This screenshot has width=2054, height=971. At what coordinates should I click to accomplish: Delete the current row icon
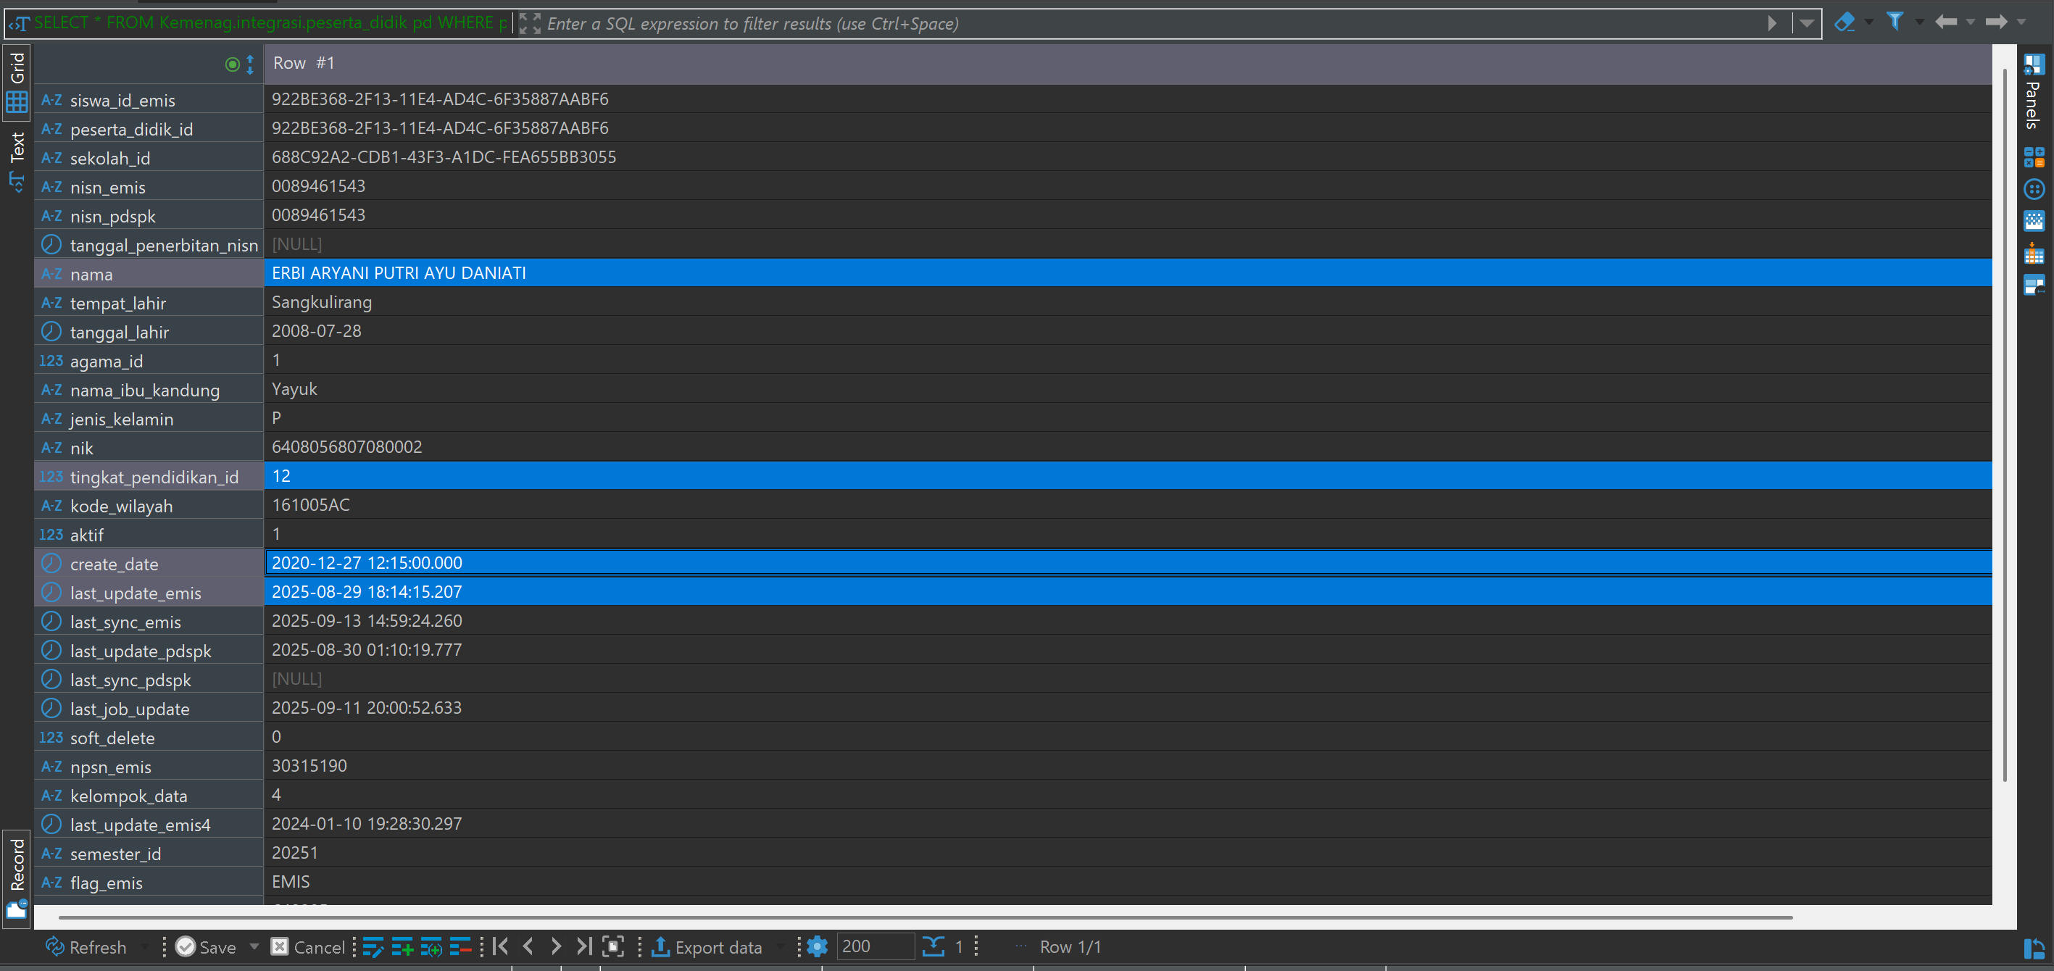click(460, 947)
